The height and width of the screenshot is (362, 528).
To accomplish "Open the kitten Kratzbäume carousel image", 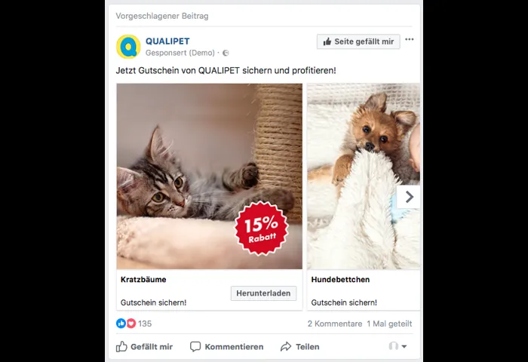I will 210,176.
